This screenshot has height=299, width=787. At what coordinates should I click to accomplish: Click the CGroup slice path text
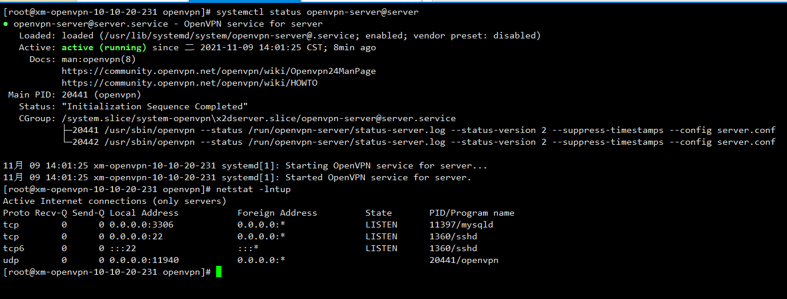click(259, 118)
